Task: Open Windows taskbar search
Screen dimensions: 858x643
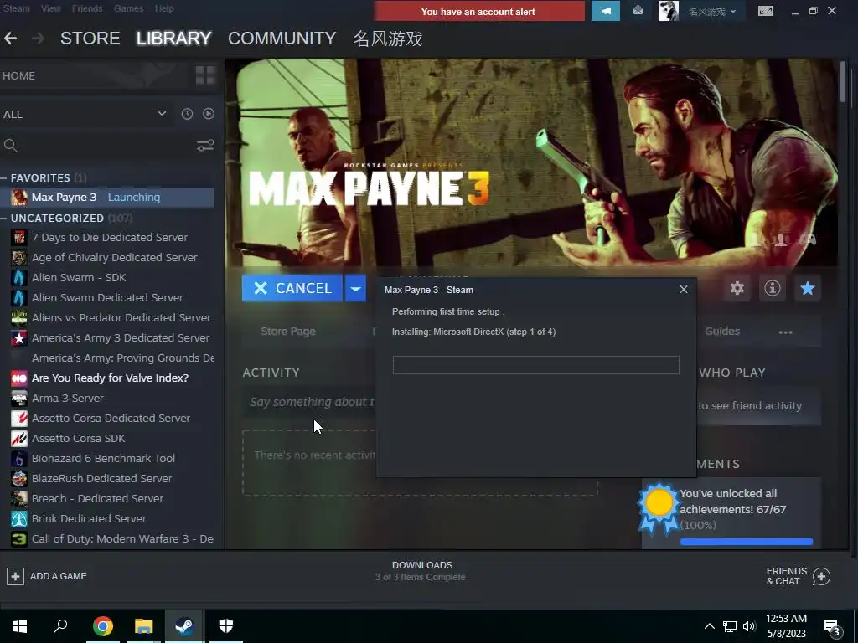Action: [60, 626]
